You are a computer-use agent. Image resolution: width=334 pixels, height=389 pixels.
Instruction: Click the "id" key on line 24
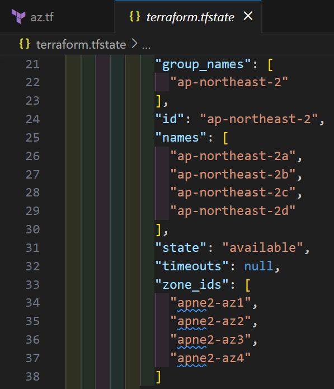pos(170,119)
